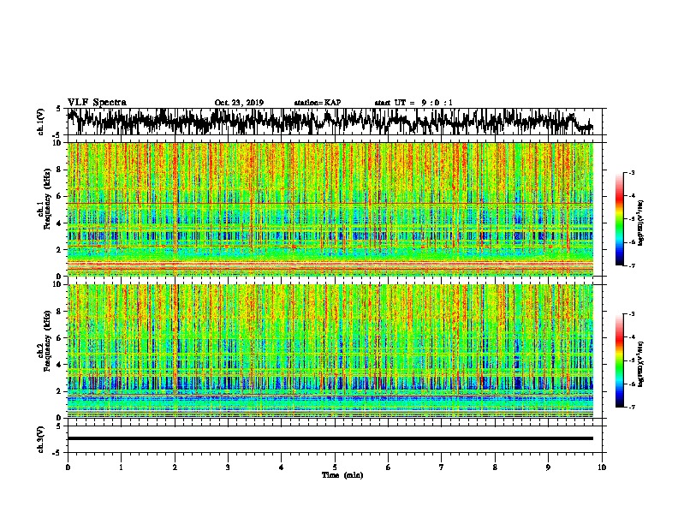This screenshot has height=524, width=678.
Task: Click the 'ch.3(V)' axis label
Action: [41, 439]
